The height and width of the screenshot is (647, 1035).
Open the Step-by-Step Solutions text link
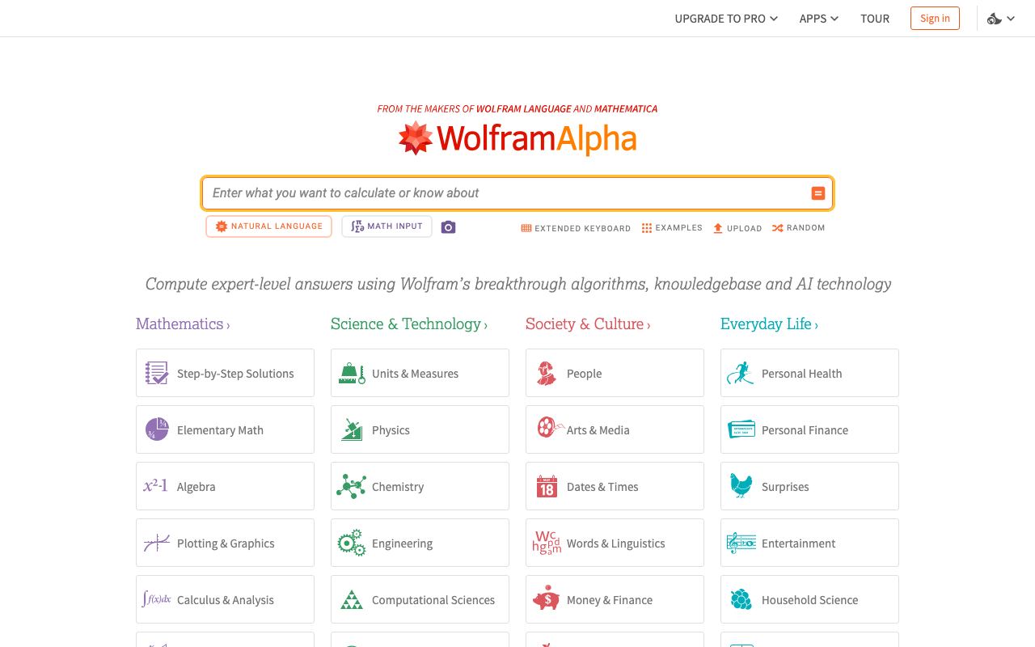click(235, 374)
